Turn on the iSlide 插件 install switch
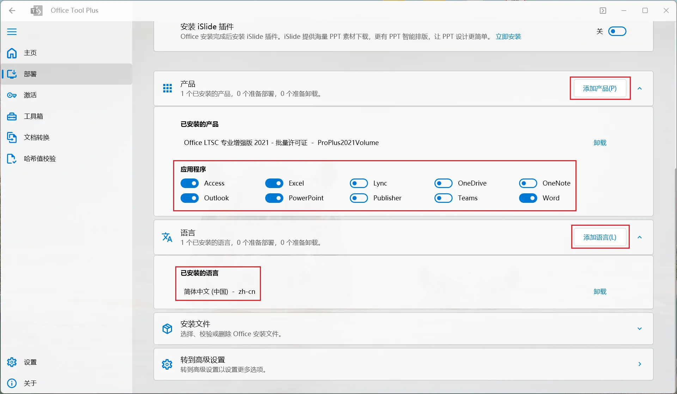The image size is (677, 394). click(617, 31)
